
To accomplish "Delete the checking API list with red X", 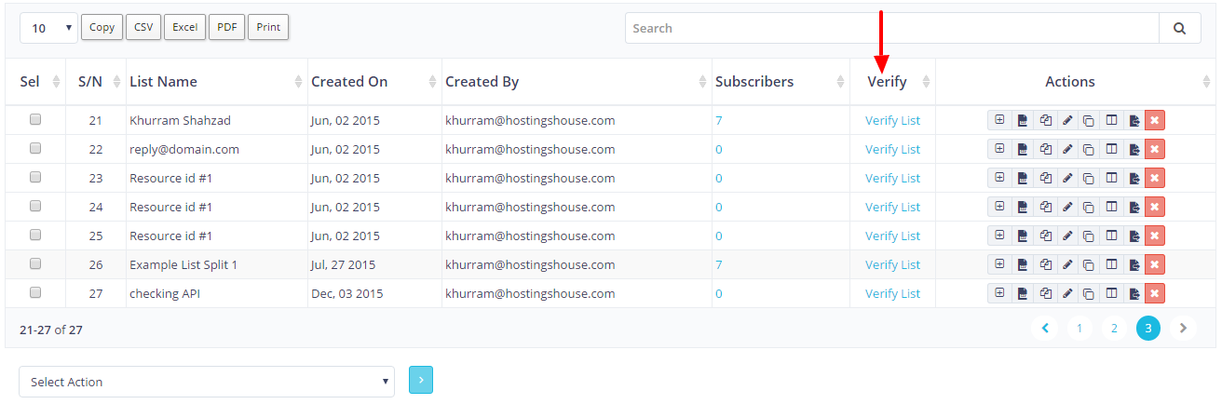I will 1155,293.
